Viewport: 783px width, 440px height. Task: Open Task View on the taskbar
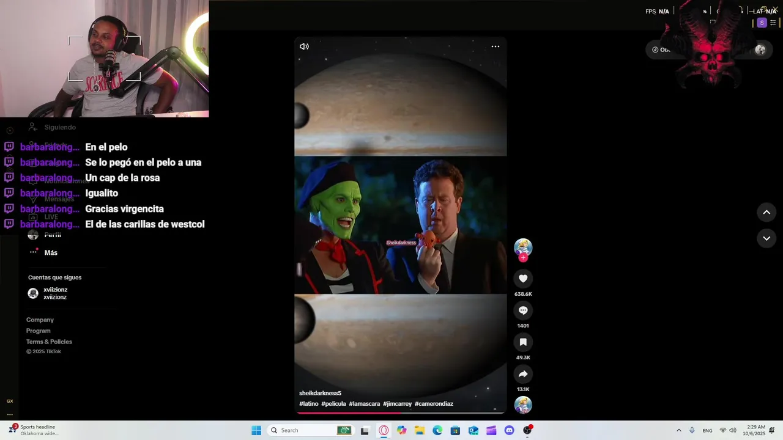pyautogui.click(x=365, y=430)
